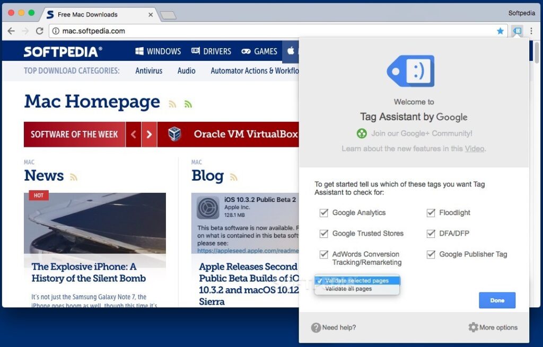The width and height of the screenshot is (543, 347).
Task: Click the appleseed.apple.com readme link
Action: 248,251
